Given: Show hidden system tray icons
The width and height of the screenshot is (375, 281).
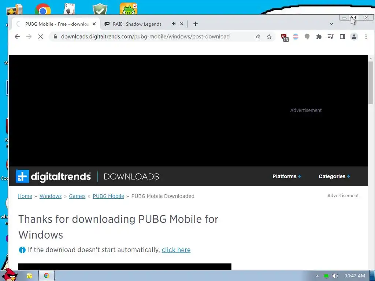Looking at the screenshot, I should click(x=318, y=276).
